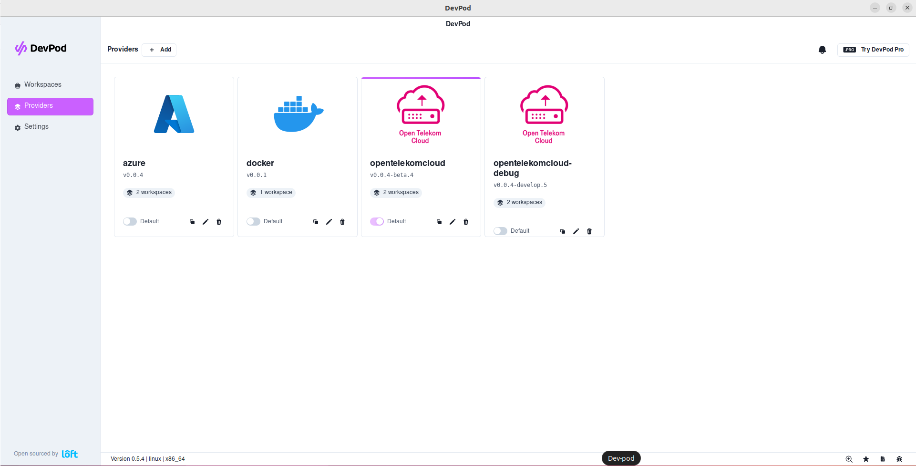Click the azure provider name
Image resolution: width=916 pixels, height=466 pixels.
pos(134,163)
